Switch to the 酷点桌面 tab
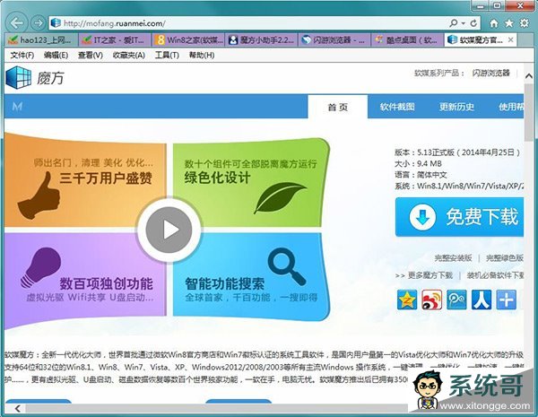The height and width of the screenshot is (417, 538). tap(408, 39)
